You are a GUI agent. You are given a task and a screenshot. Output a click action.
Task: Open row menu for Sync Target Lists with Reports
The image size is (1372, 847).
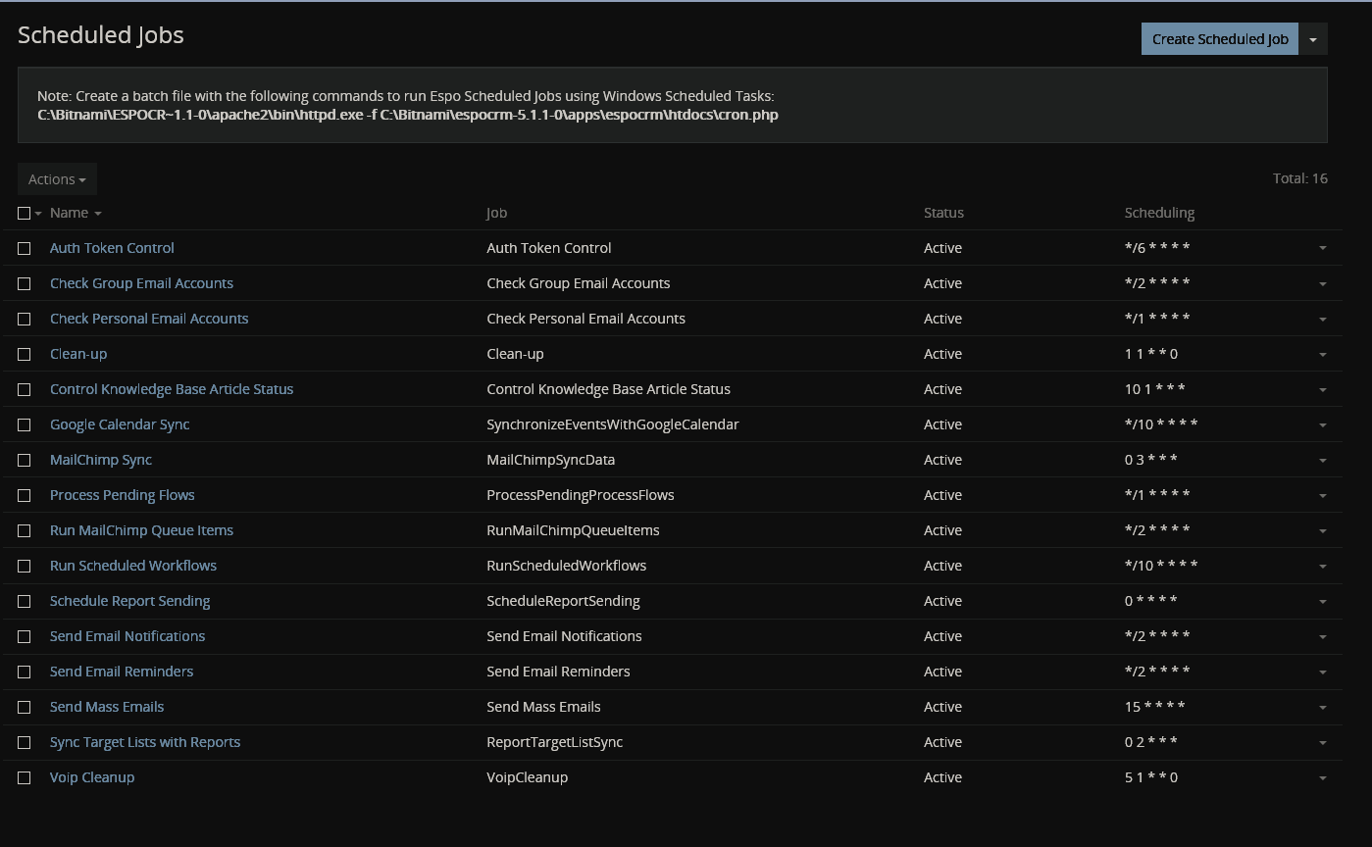pos(1322,743)
